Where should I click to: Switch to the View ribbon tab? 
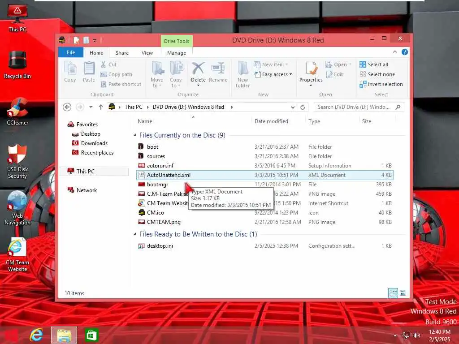click(147, 53)
